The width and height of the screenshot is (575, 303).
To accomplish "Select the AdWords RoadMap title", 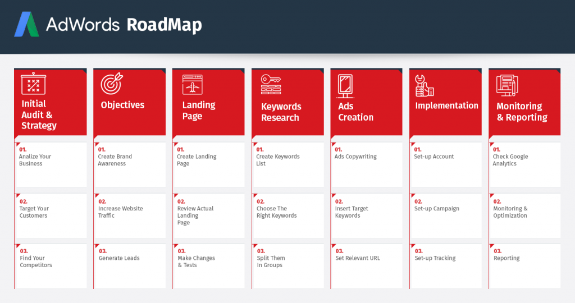I will point(124,25).
